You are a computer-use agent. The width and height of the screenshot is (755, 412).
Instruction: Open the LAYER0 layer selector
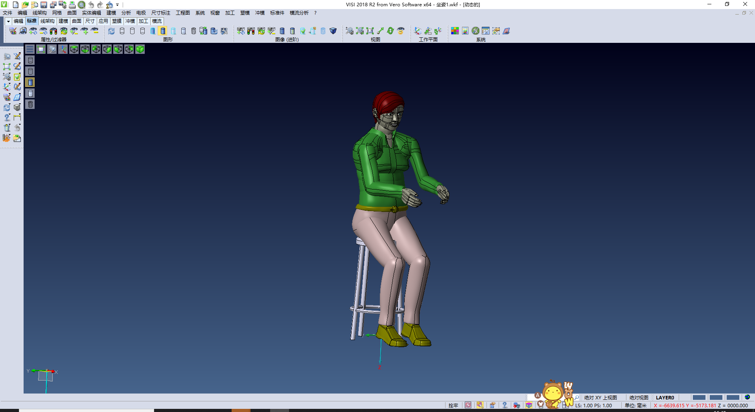click(665, 397)
